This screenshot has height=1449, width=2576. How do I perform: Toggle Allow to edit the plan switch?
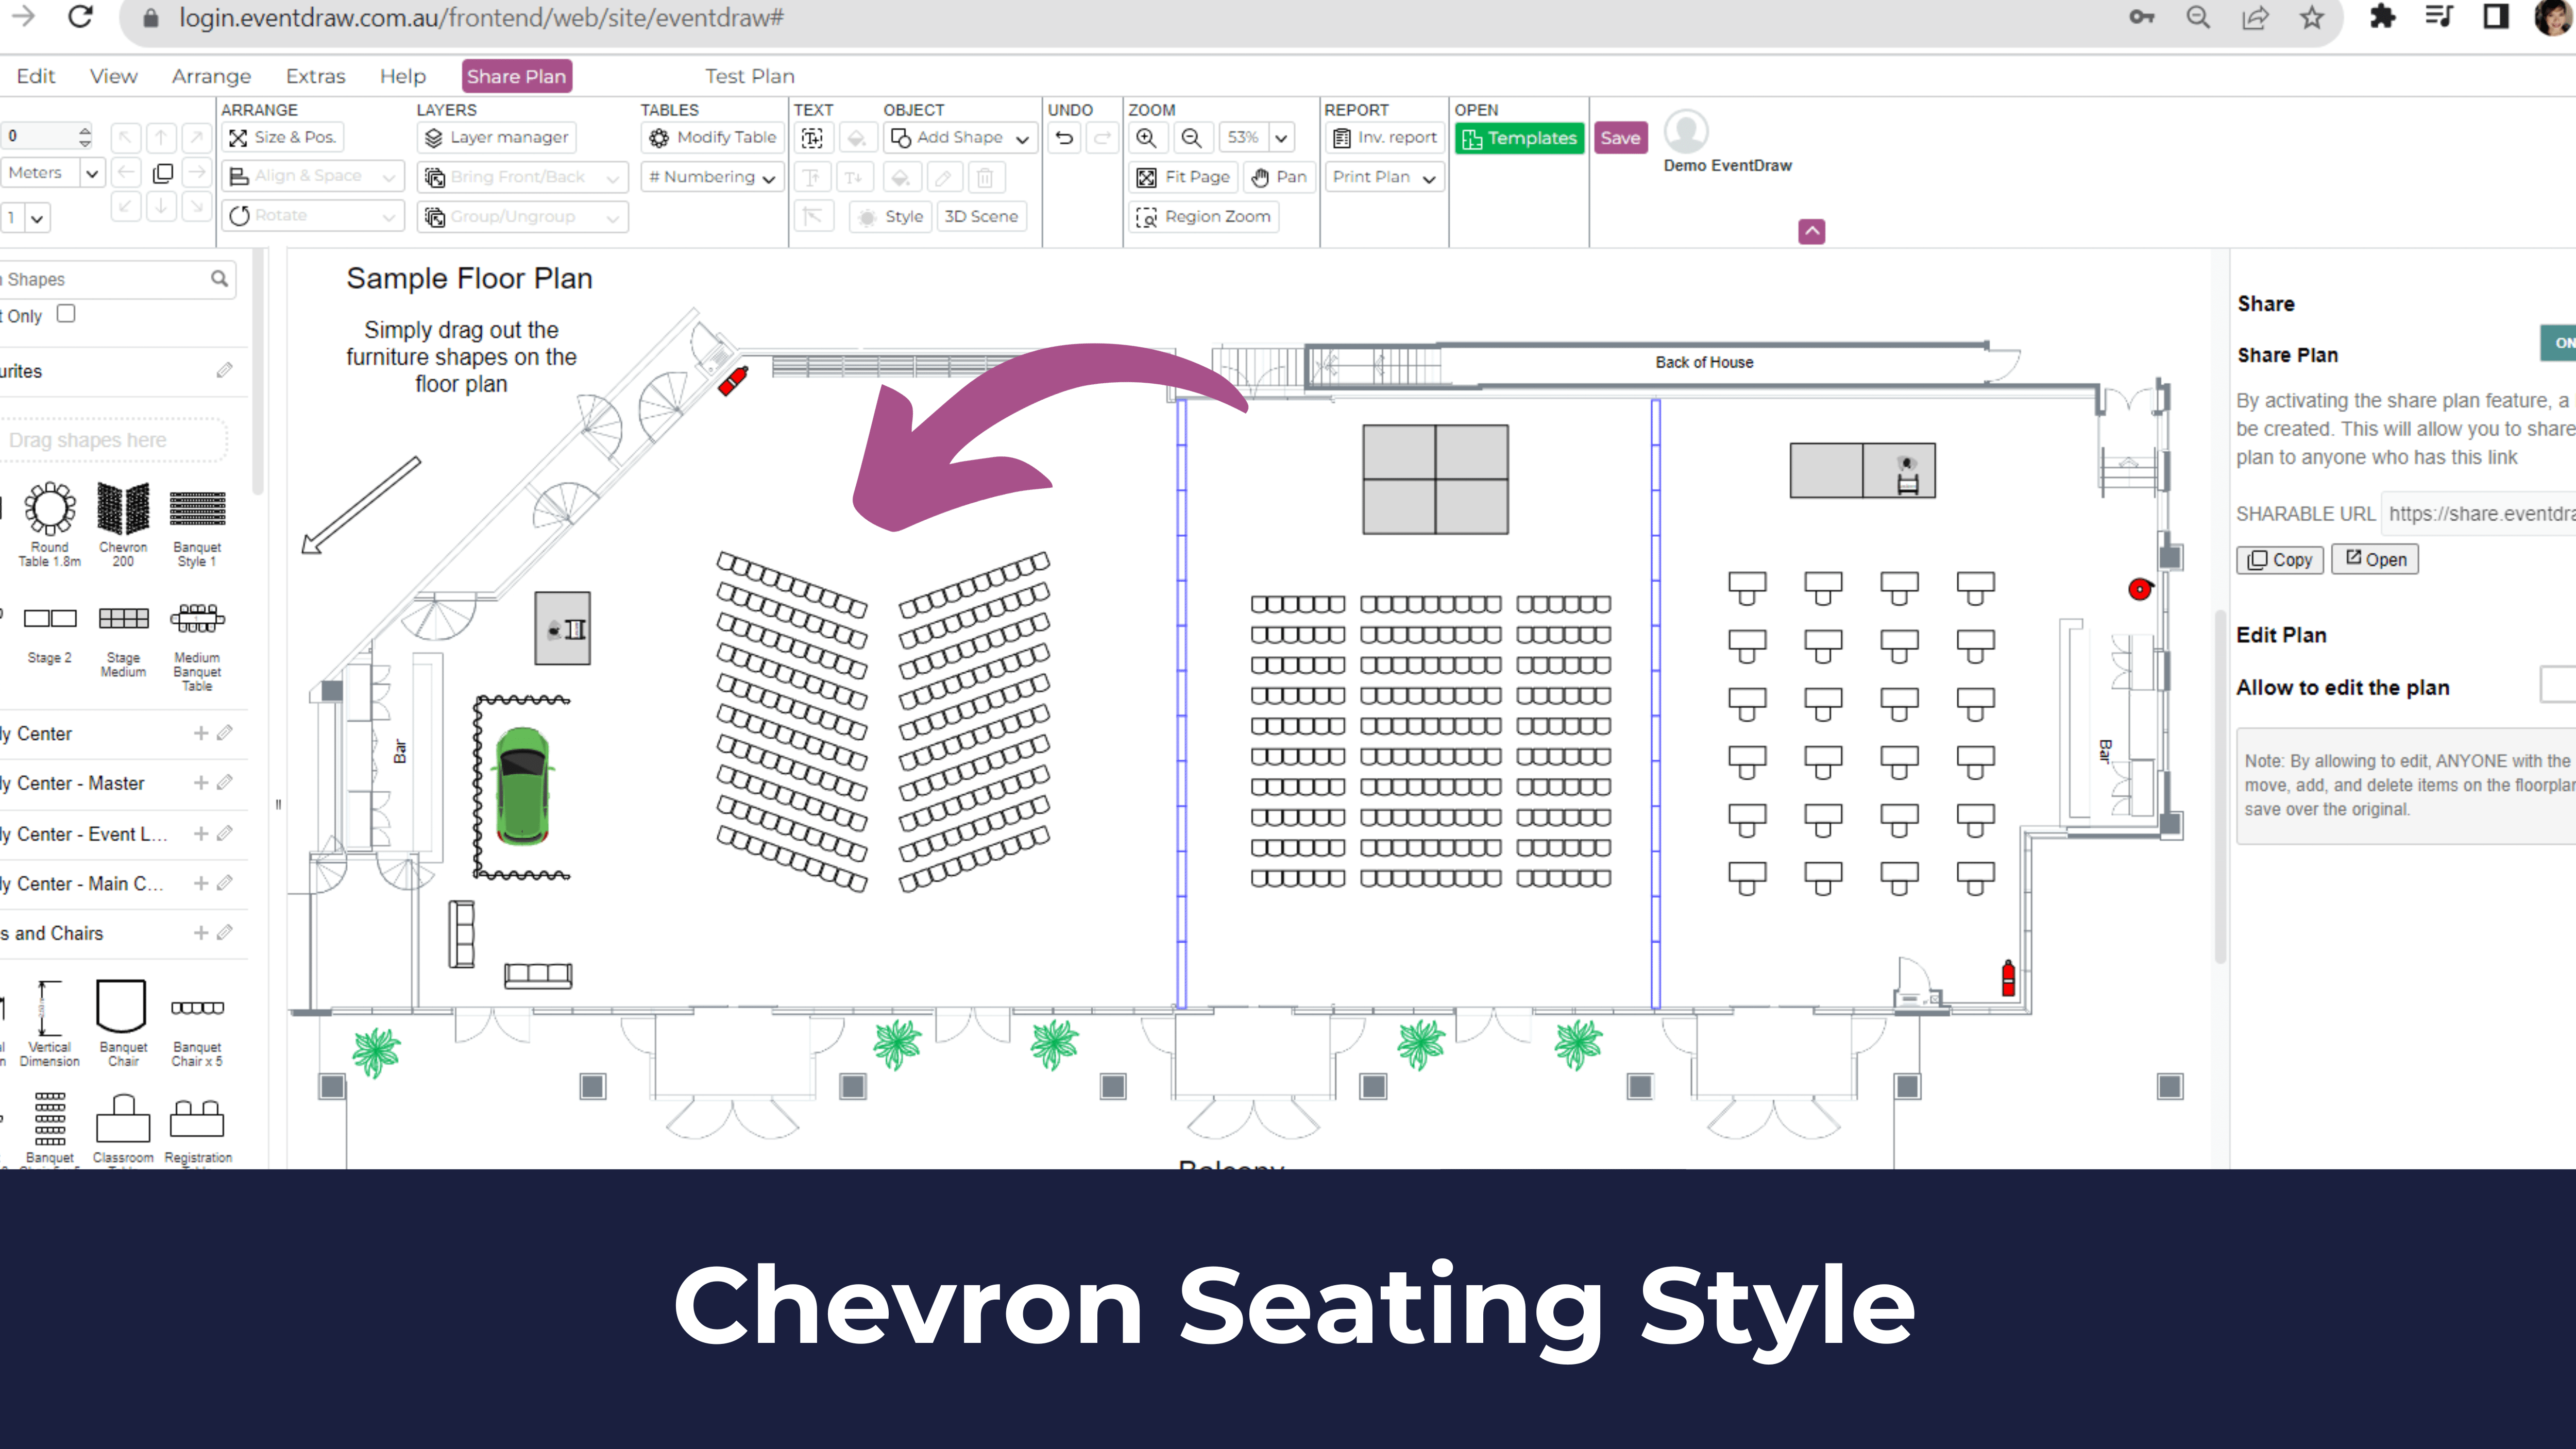(2558, 686)
